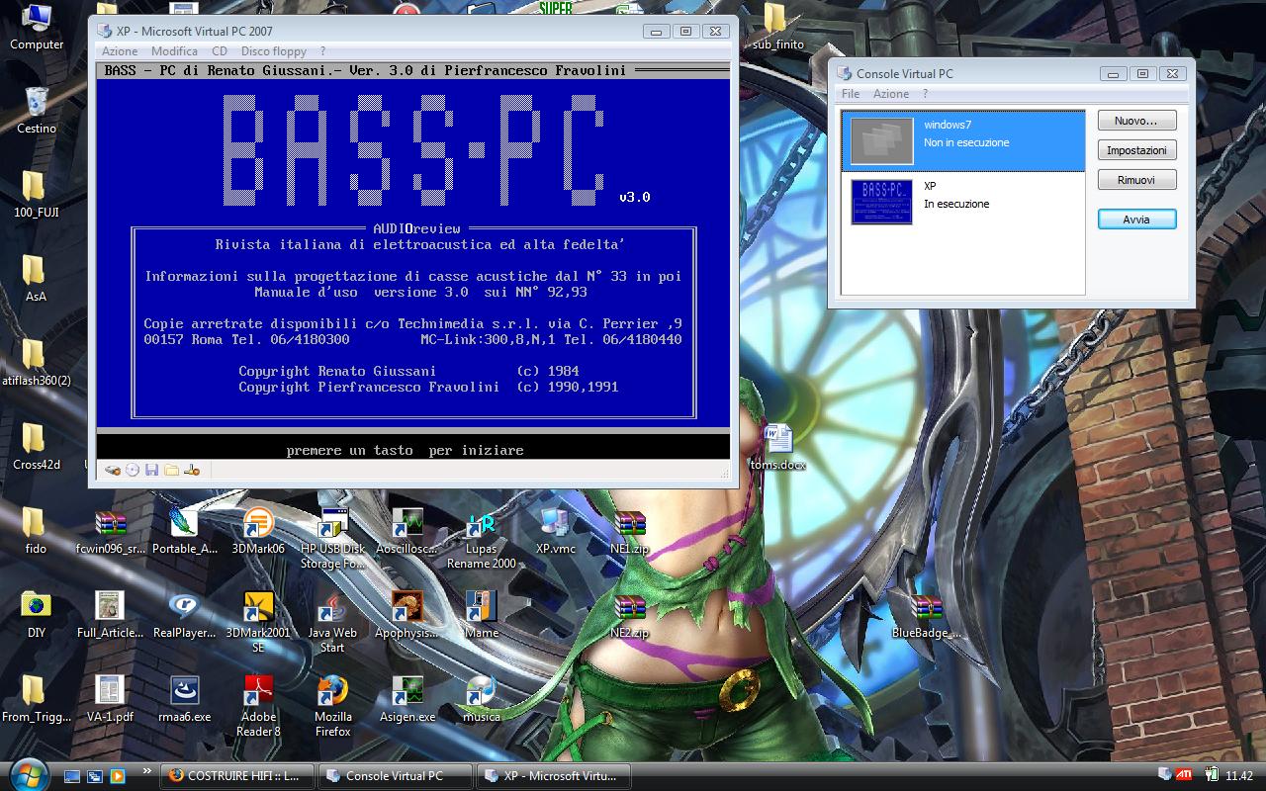Expand the Quick Launch overflow chevron

pyautogui.click(x=148, y=771)
